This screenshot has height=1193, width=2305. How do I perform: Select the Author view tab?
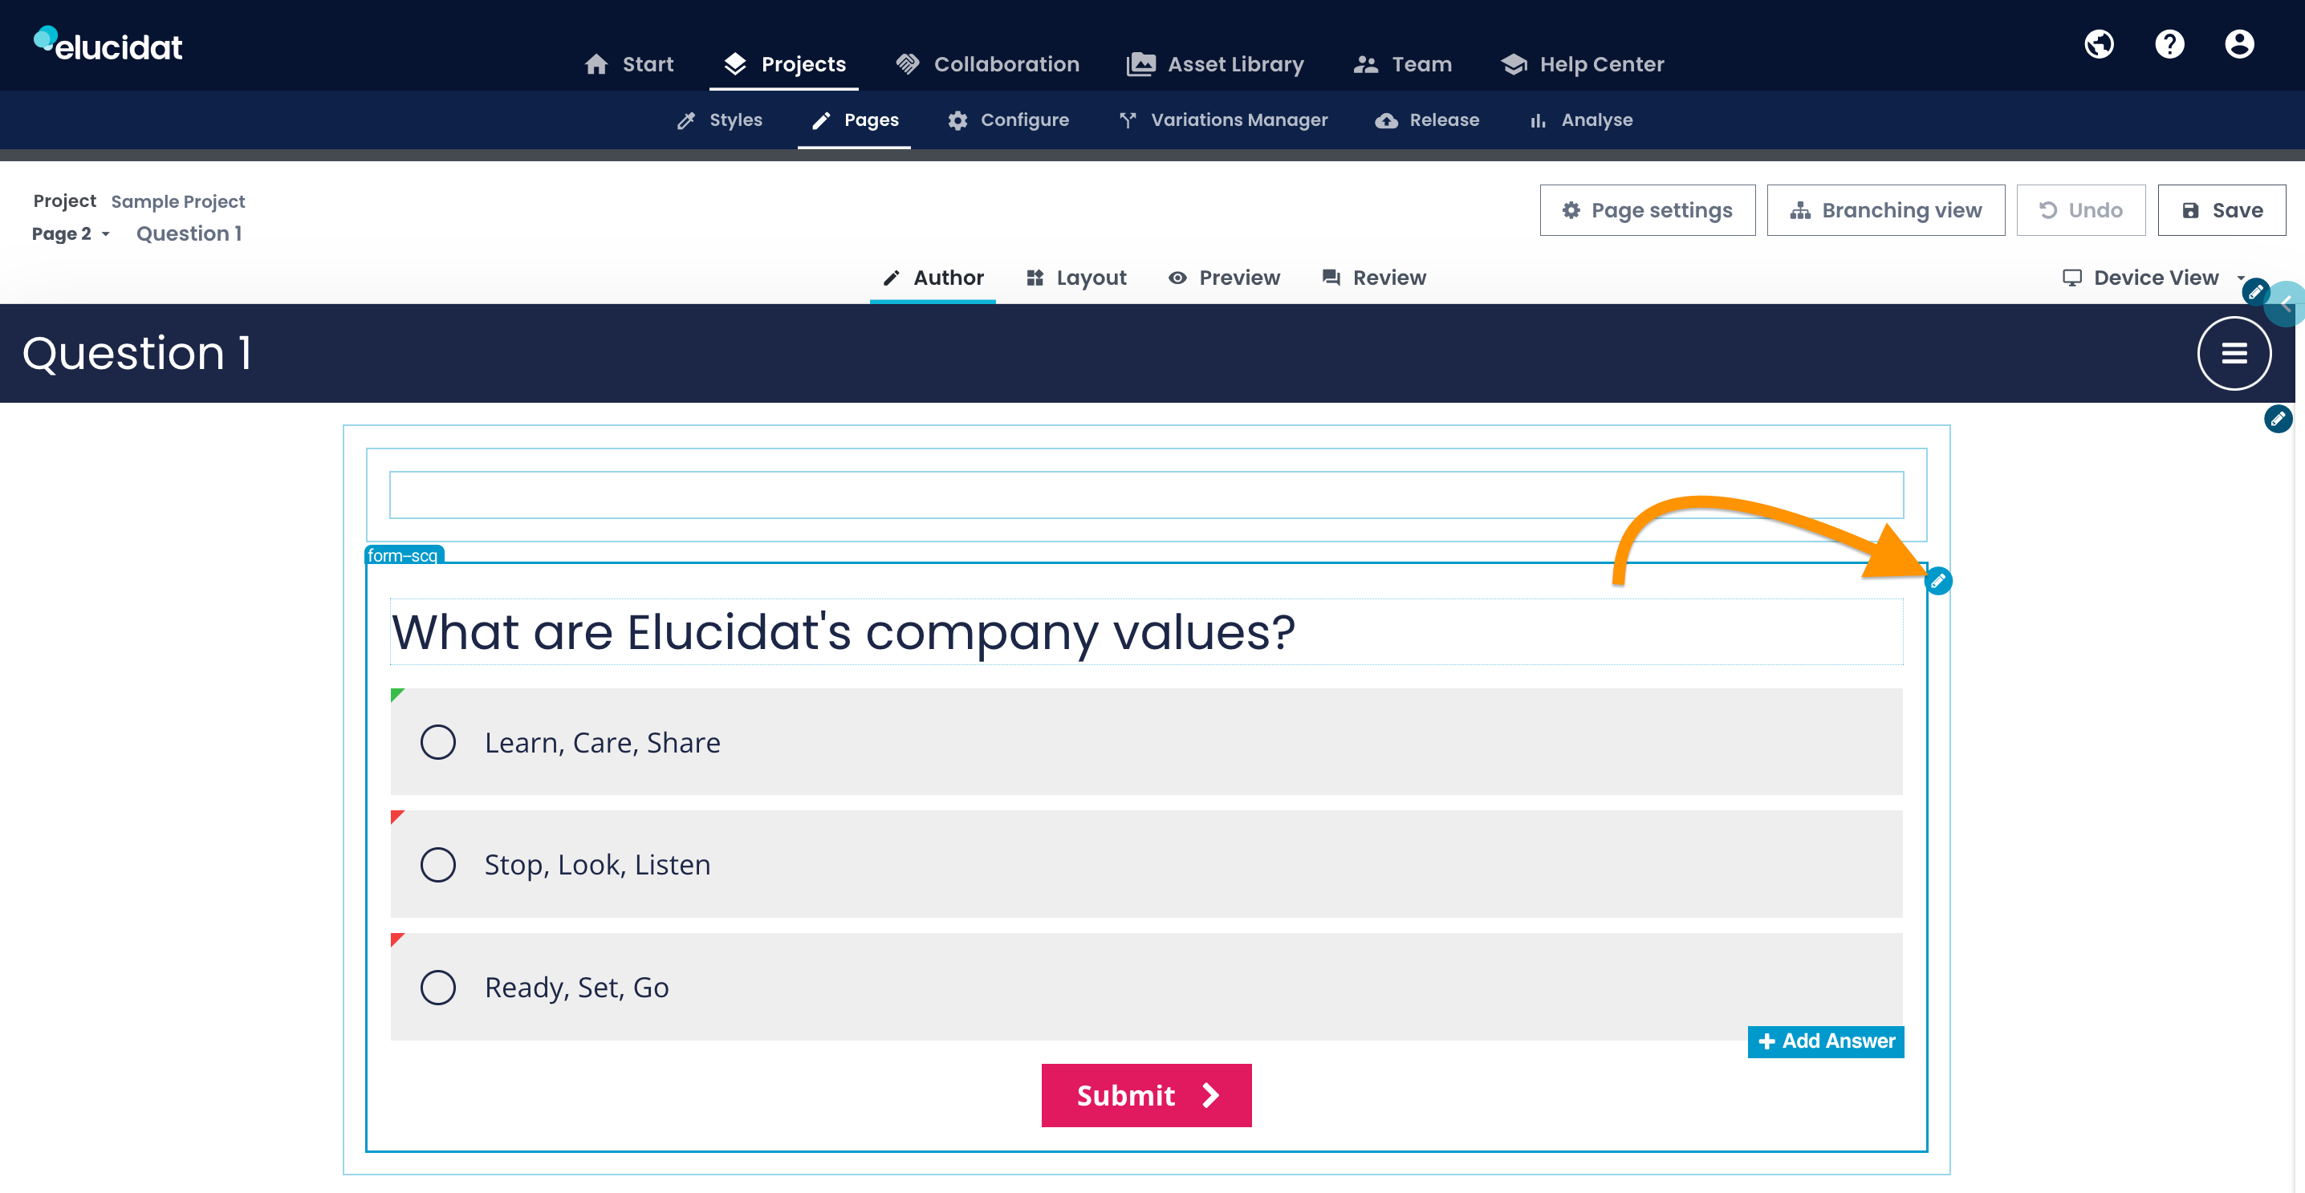coord(933,278)
